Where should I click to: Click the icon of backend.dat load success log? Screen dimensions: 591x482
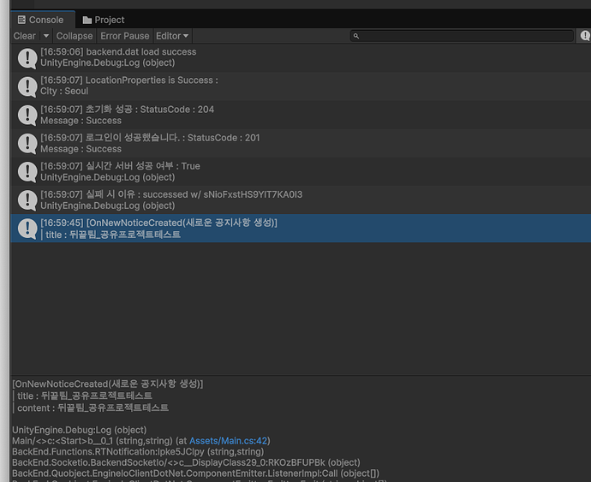pos(26,57)
